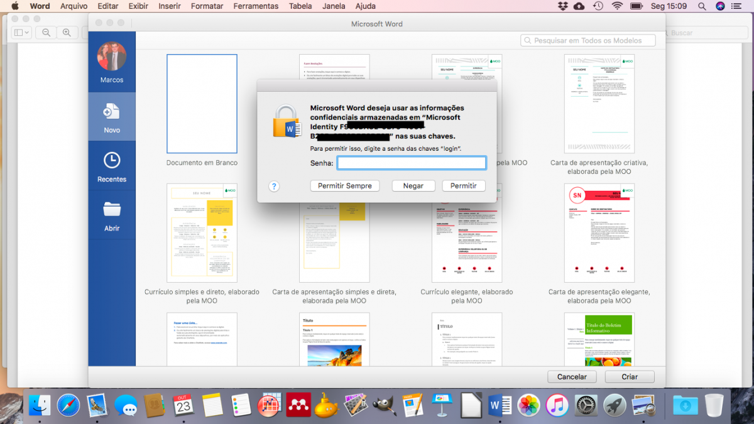
Task: Select Documento em Branco template
Action: click(x=202, y=104)
